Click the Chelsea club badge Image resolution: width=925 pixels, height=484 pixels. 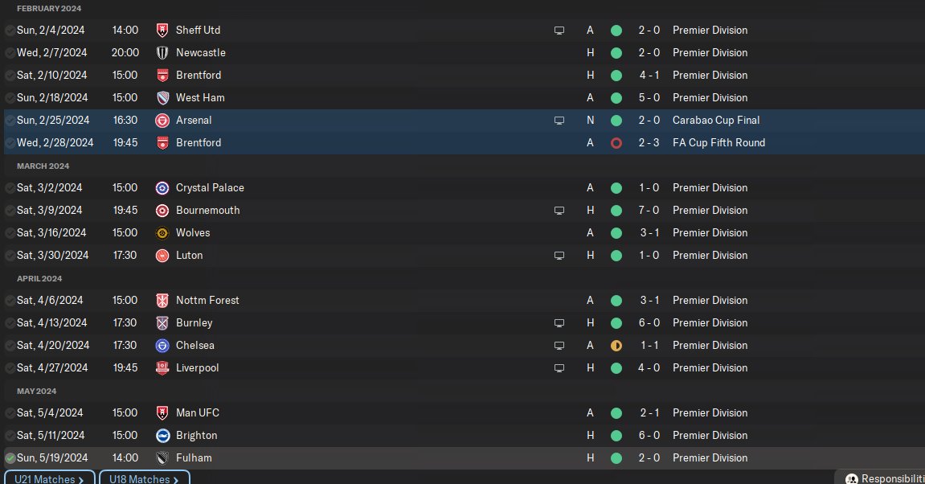point(162,346)
